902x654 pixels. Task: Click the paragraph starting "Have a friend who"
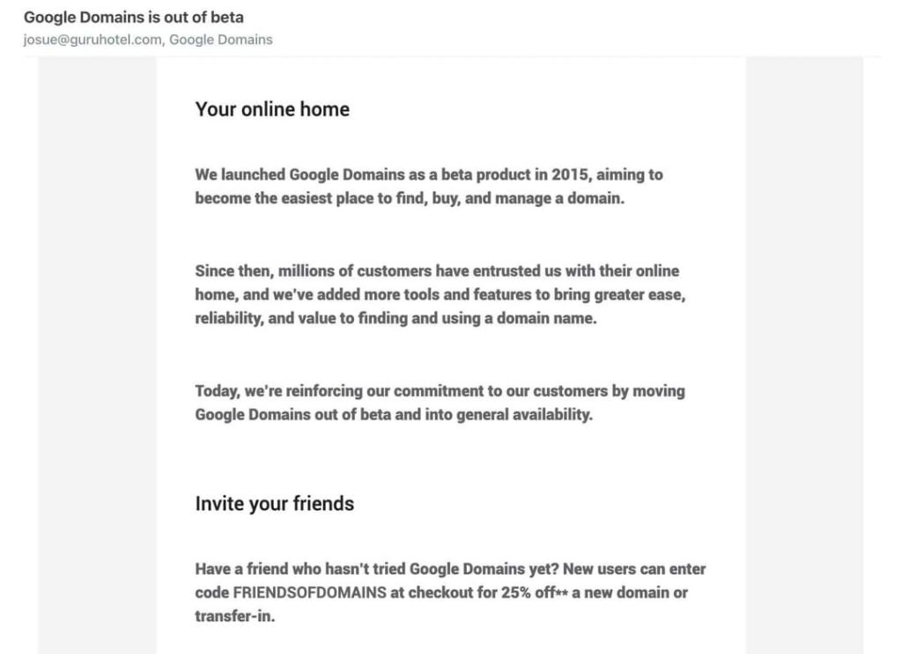tap(450, 592)
